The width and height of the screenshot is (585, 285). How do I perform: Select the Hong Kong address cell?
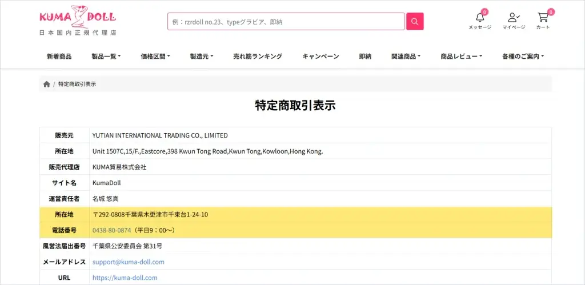click(x=320, y=151)
